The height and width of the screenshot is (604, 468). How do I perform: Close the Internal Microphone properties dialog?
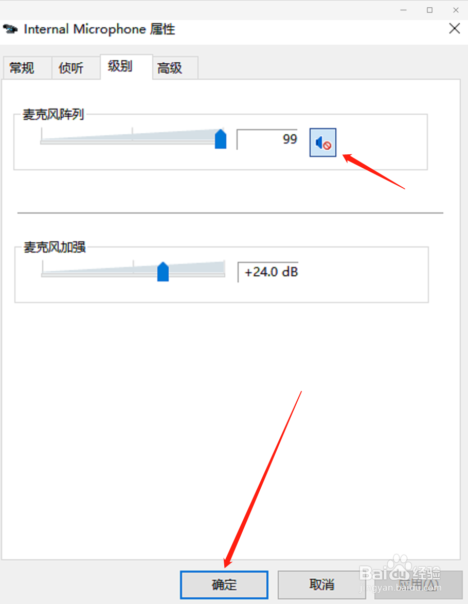pos(455,28)
